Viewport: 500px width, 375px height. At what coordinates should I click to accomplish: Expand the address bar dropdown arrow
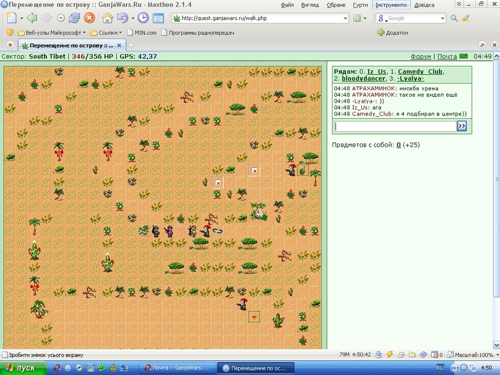(345, 18)
